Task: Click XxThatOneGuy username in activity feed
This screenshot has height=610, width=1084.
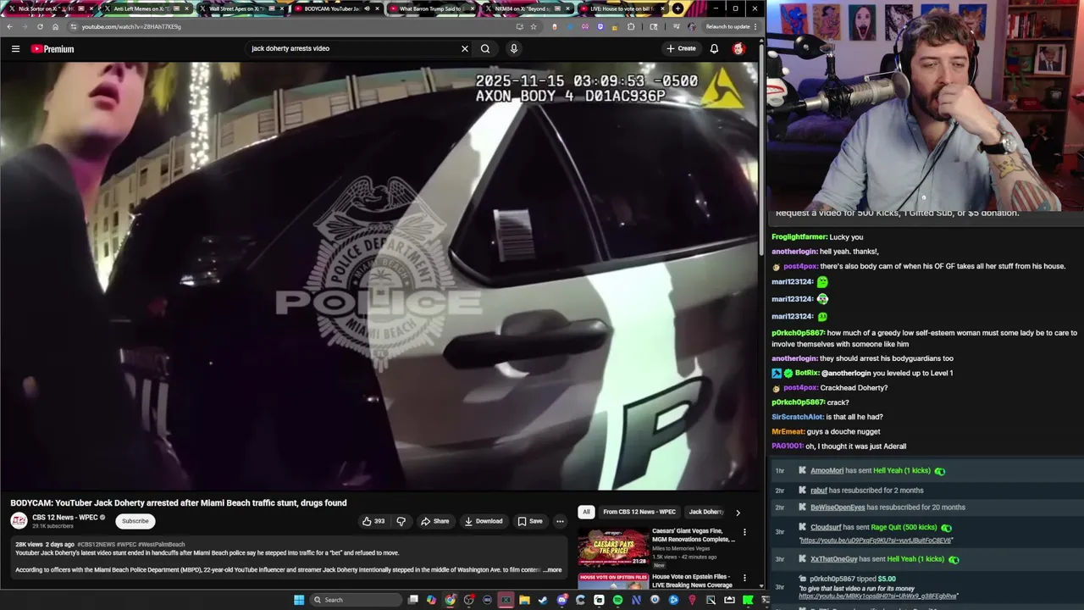Action: (x=835, y=559)
